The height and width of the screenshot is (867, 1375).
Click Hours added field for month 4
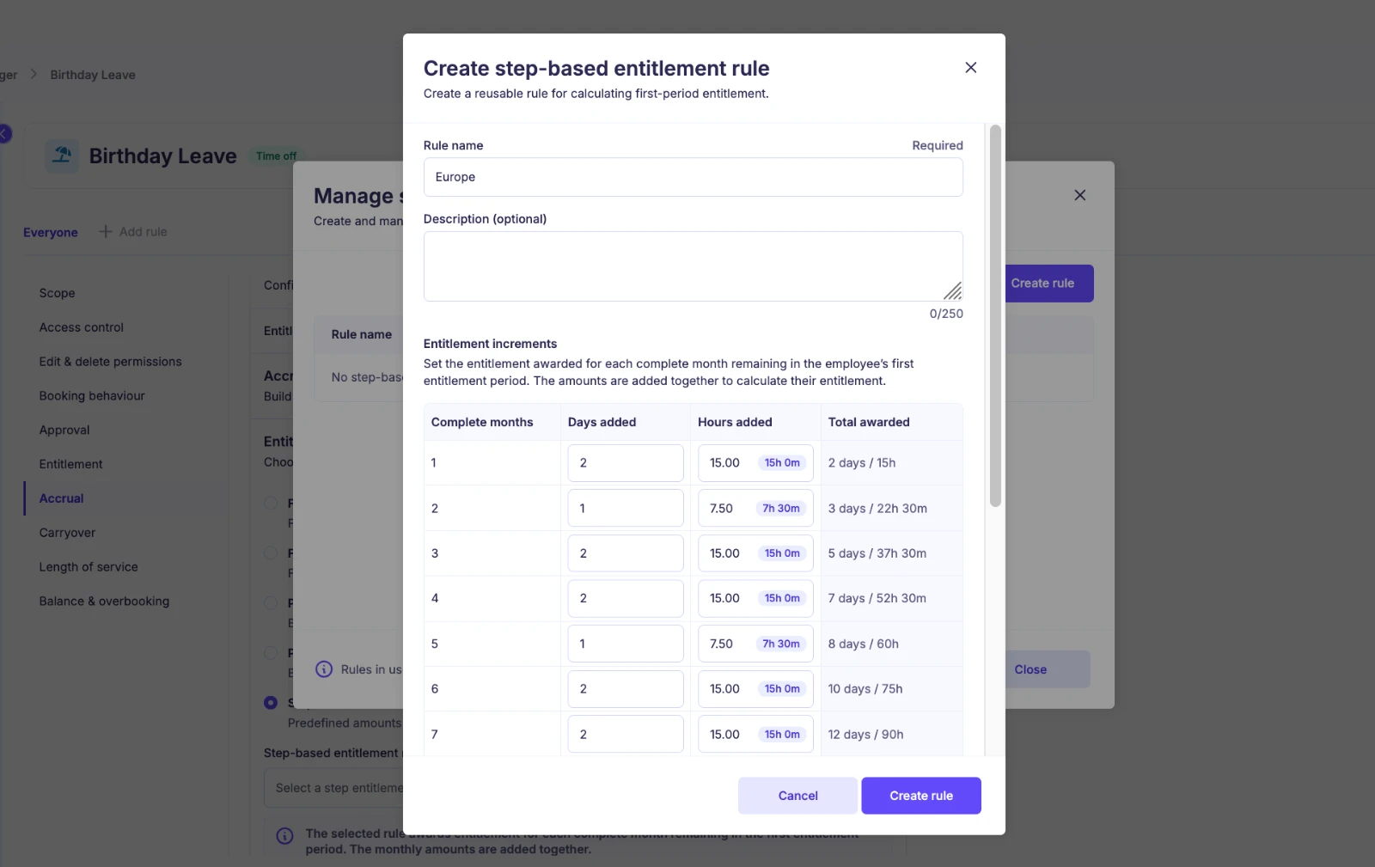[x=755, y=598]
